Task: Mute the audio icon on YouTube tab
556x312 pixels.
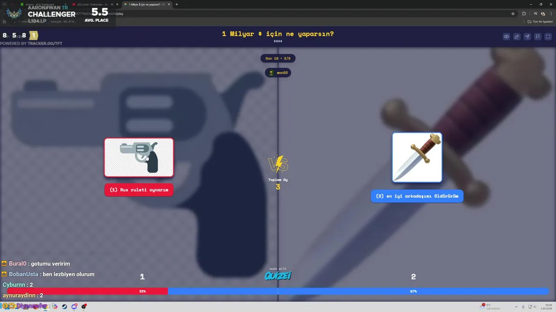Action: (x=112, y=4)
